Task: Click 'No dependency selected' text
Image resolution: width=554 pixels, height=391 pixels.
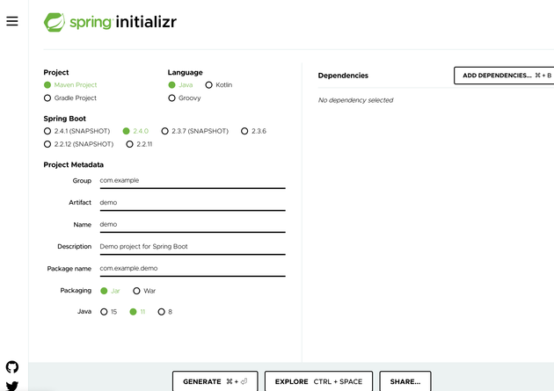Action: [356, 100]
